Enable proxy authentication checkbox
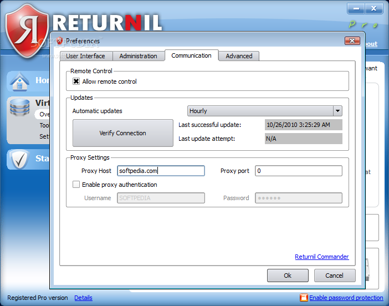 click(x=76, y=185)
